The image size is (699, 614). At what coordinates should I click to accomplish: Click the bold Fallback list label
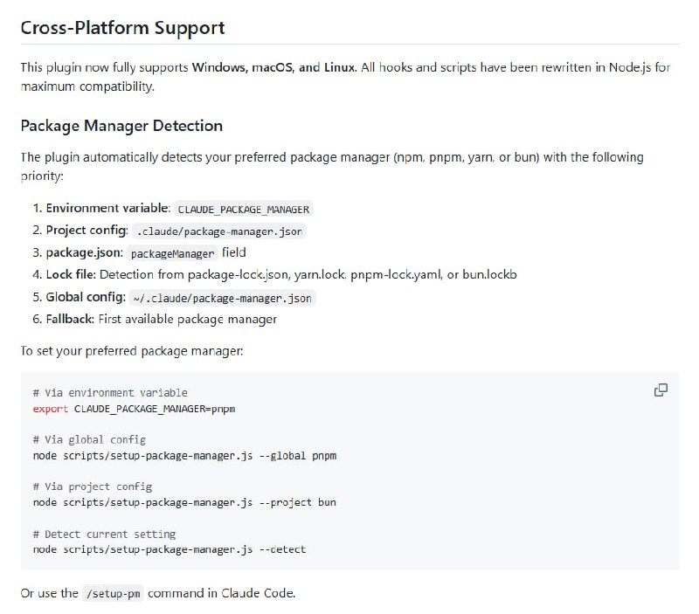[x=71, y=319]
